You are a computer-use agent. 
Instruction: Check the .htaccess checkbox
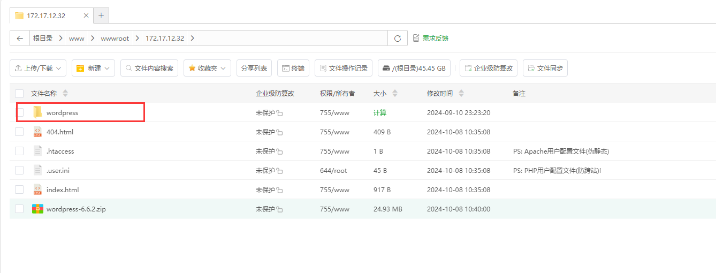click(x=19, y=151)
